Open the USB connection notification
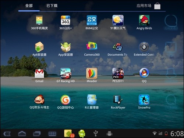Screen dimensions: 184x138 tap(96, 134)
